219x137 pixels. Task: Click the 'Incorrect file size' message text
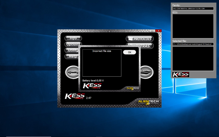pos(102,51)
